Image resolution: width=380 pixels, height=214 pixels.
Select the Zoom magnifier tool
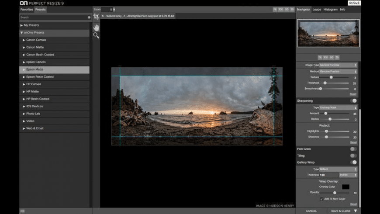click(x=96, y=35)
